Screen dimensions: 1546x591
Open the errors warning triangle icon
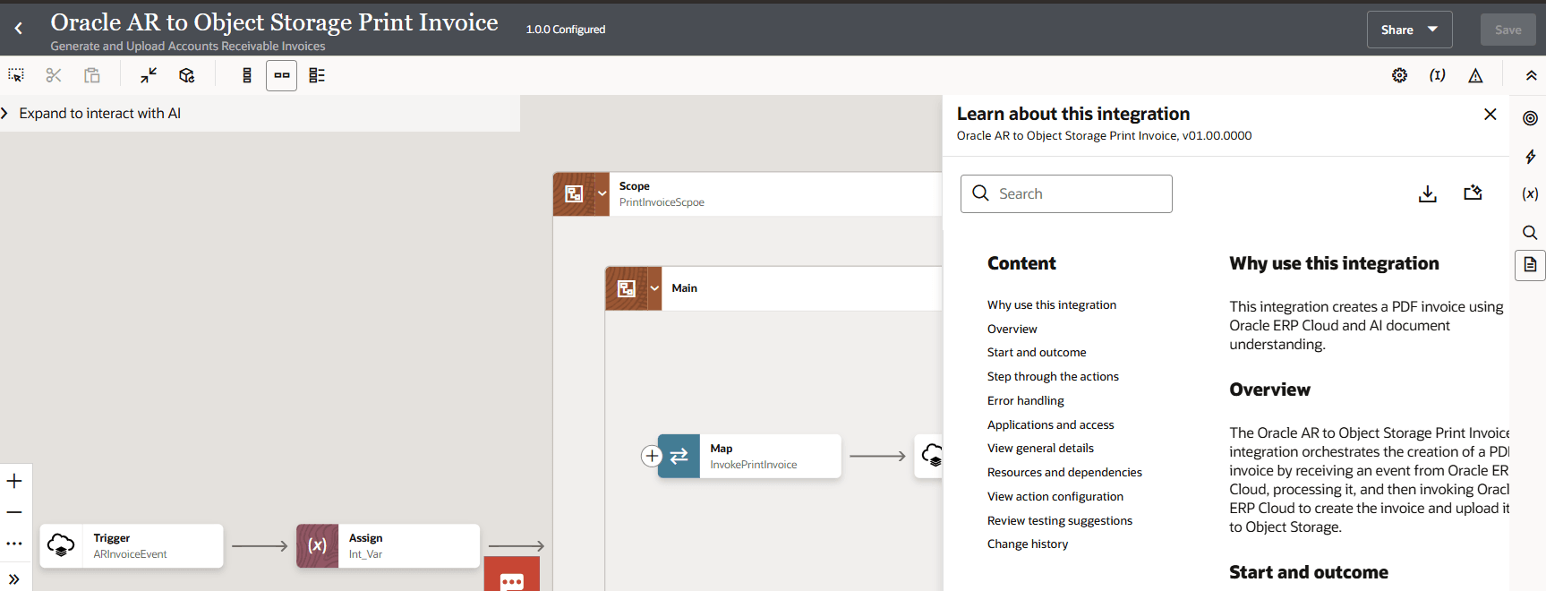pos(1475,75)
